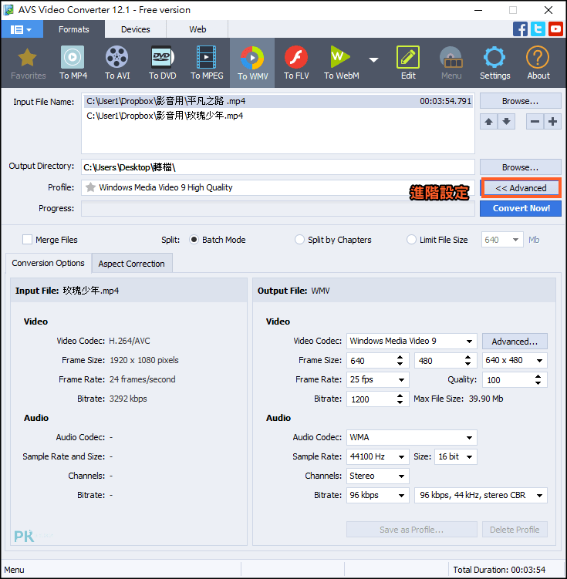Image resolution: width=567 pixels, height=579 pixels.
Task: Remove selected file with minus button
Action: pyautogui.click(x=535, y=122)
